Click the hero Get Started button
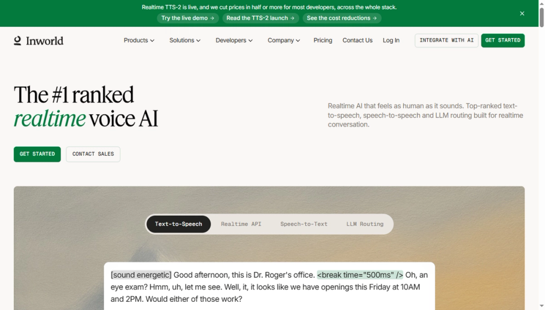Screen dimensions: 545x310 point(37,154)
